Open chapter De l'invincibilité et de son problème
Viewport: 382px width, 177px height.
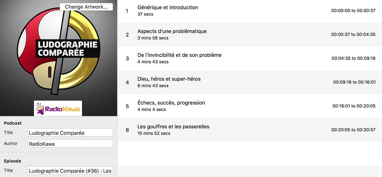(250, 58)
